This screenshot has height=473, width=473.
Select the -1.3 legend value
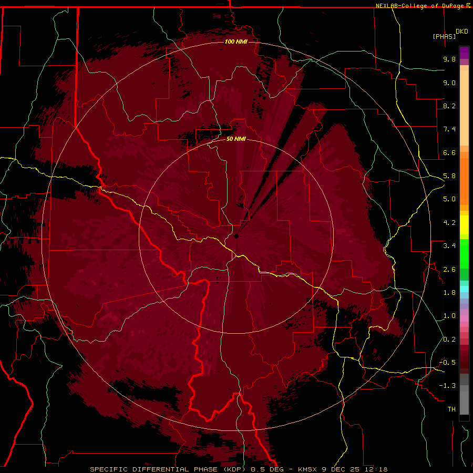point(447,386)
